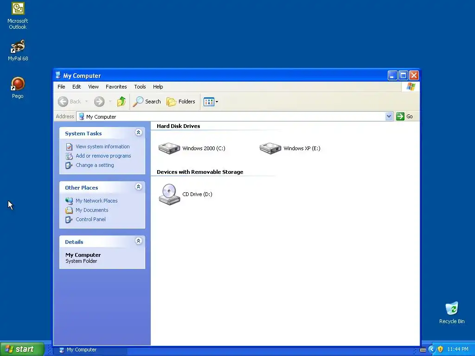Click the My Network Places icon
Screen dimensions: 475x356
pyautogui.click(x=69, y=201)
